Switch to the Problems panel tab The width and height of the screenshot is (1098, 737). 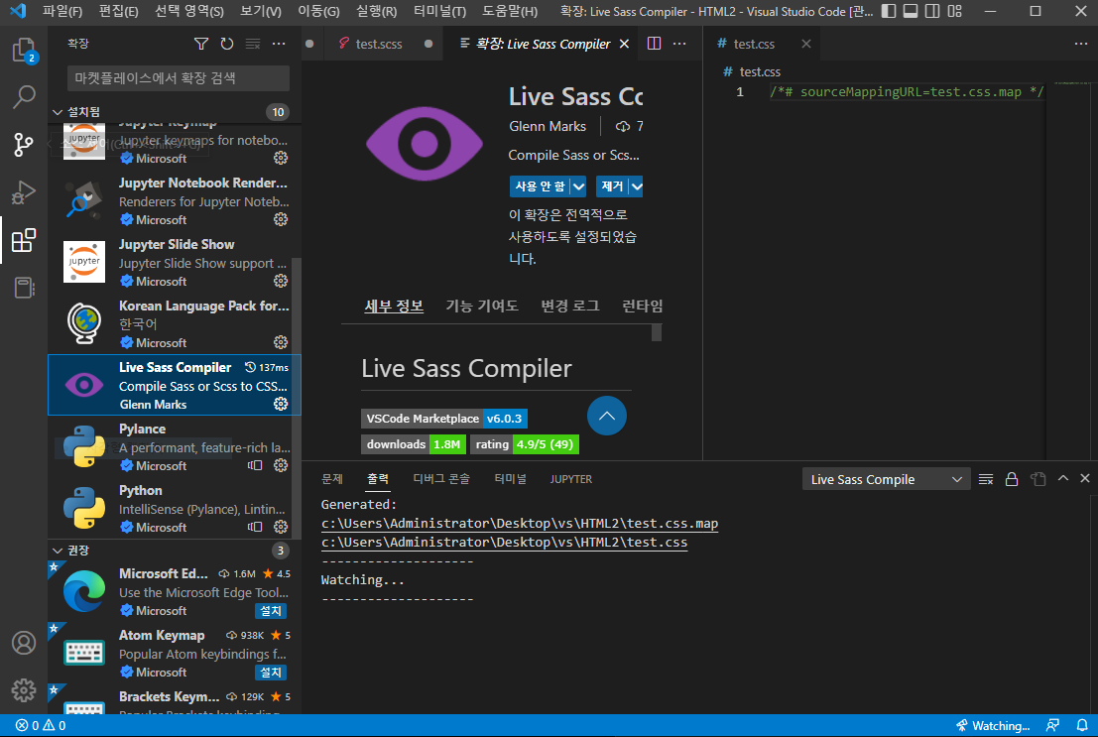coord(332,479)
